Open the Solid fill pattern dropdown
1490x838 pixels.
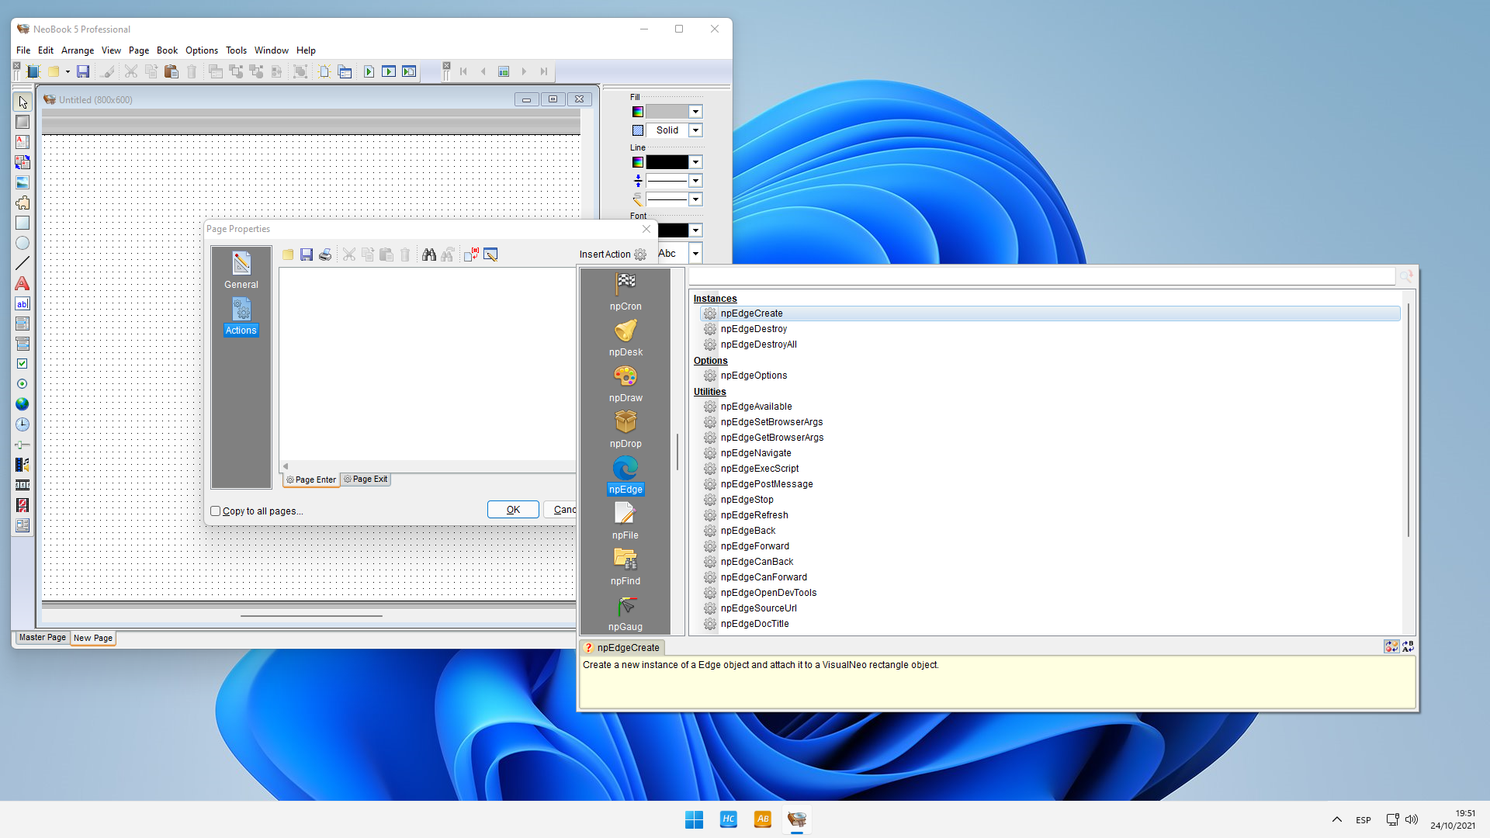click(695, 130)
